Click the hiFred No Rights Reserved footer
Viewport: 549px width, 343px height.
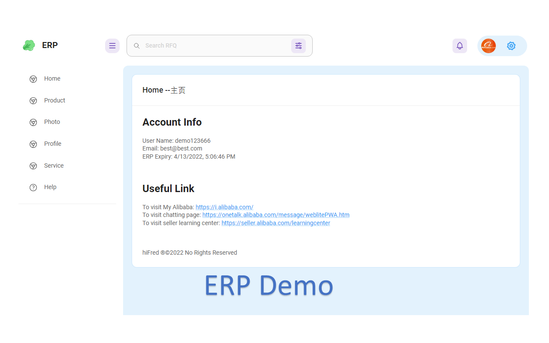click(x=190, y=253)
